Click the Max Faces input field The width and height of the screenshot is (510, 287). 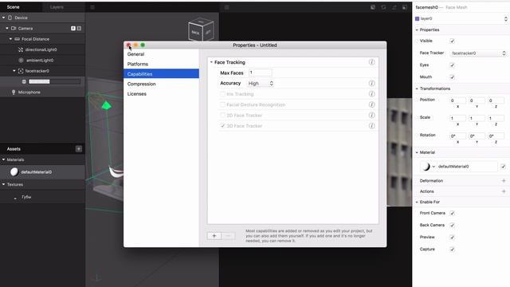click(x=261, y=73)
